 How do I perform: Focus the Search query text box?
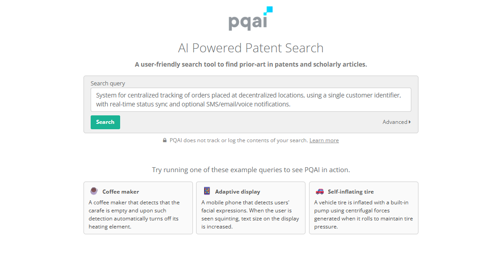(x=251, y=100)
